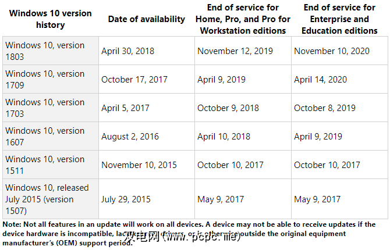Screen dimensions: 390x250
Task: Select the Home, Pro, Workstation end-of-service header
Action: click(x=243, y=19)
